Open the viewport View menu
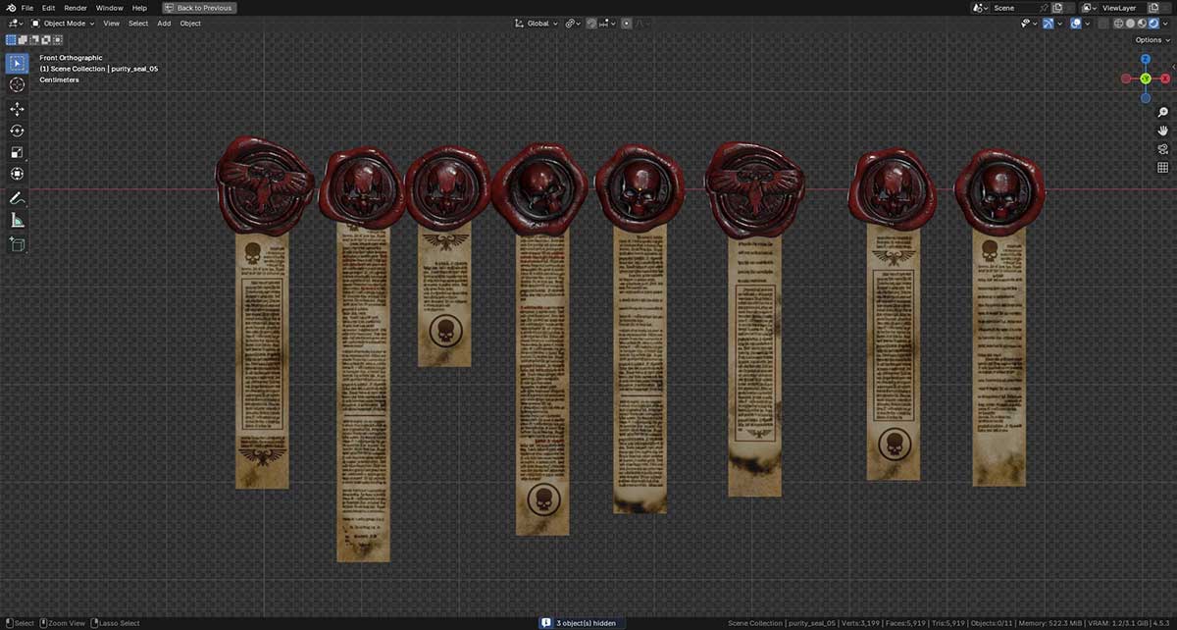1177x630 pixels. [x=112, y=23]
